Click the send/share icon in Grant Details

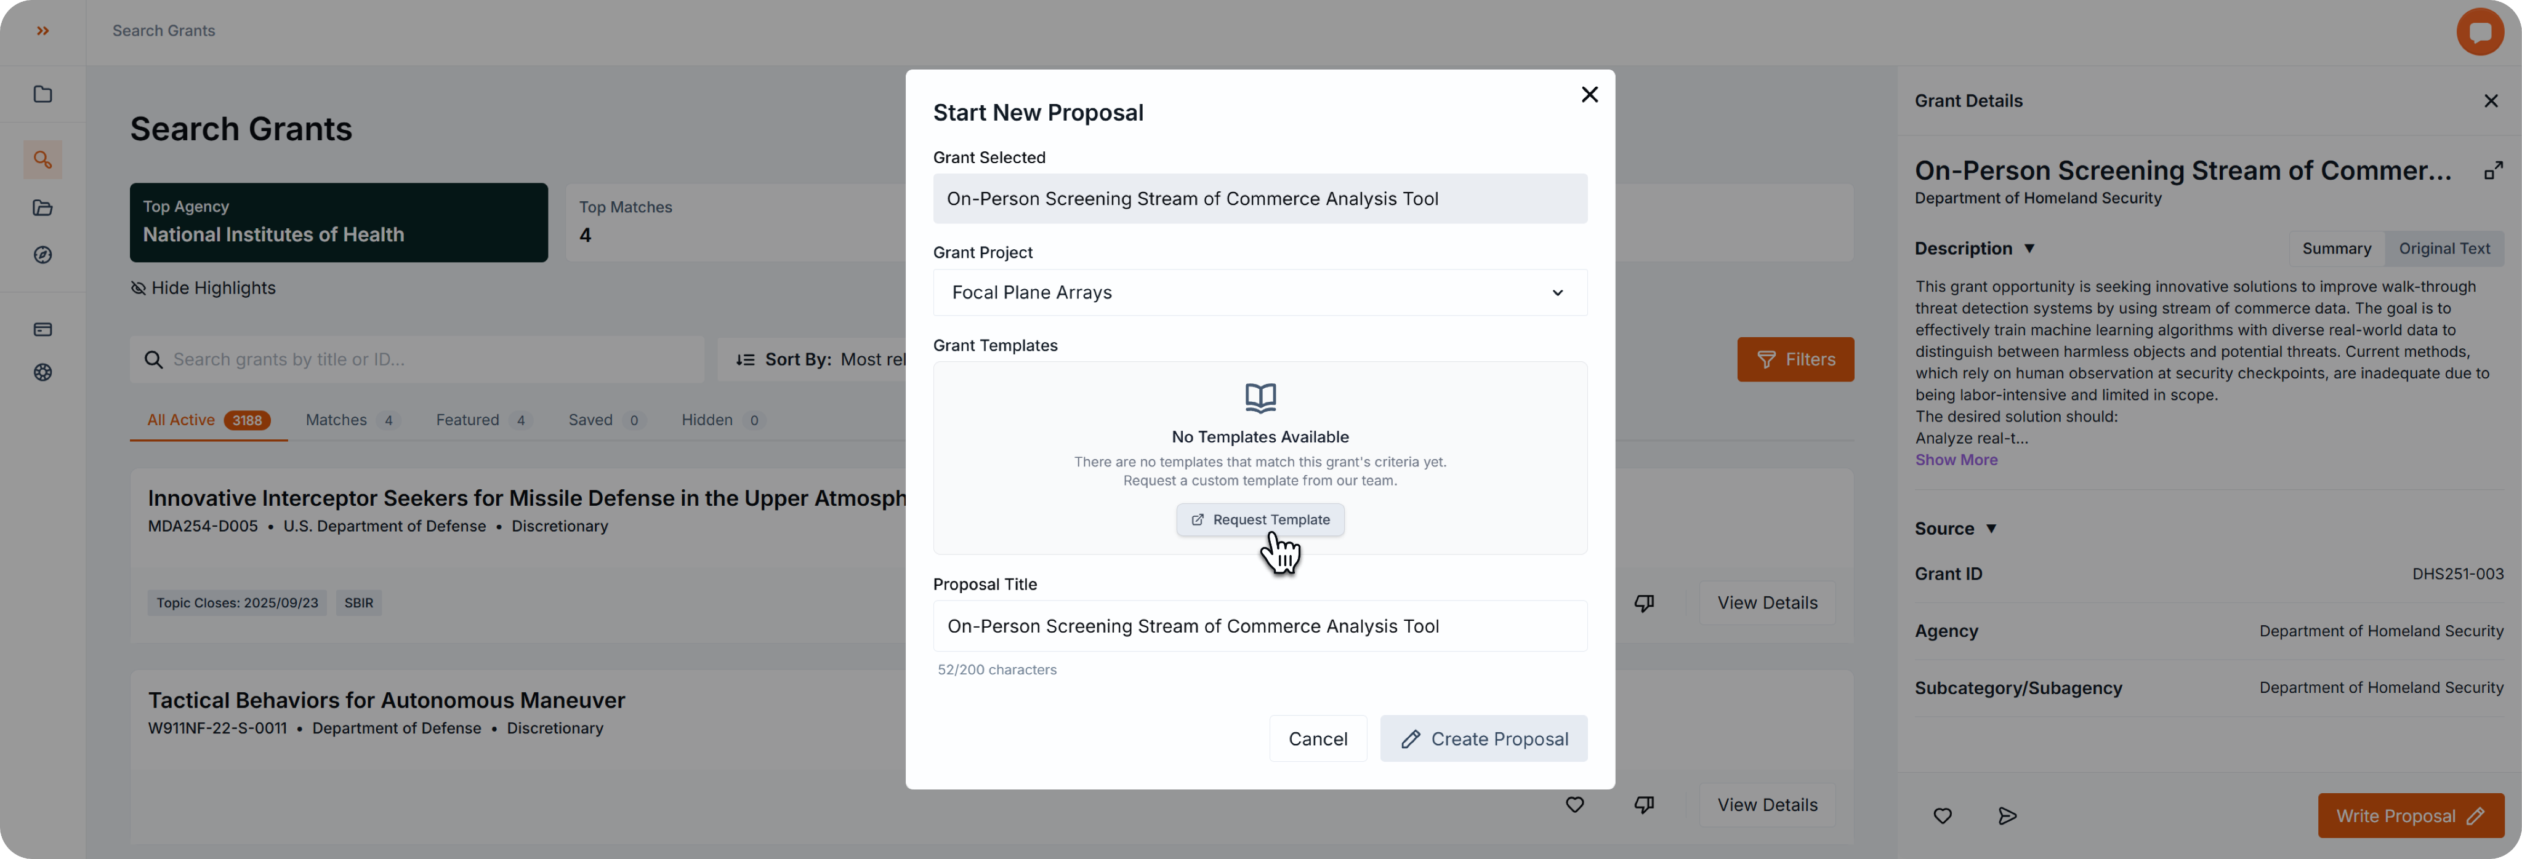pos(2007,816)
